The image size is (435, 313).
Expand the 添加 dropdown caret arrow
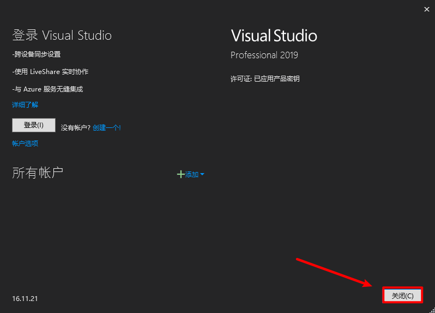[202, 174]
